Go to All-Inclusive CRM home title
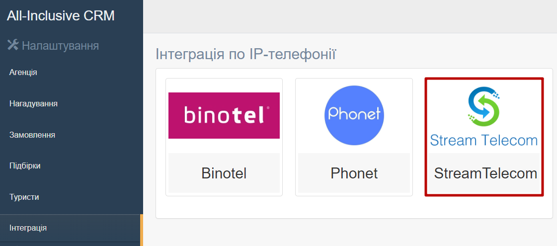Screen dimensions: 557x246 tap(61, 15)
